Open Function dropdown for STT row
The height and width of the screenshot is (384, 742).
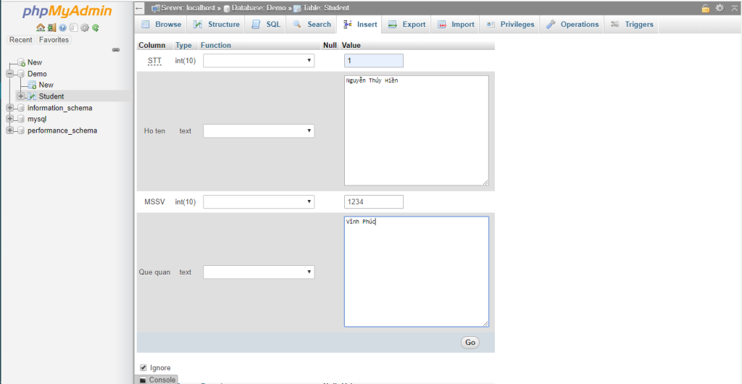[x=259, y=61]
